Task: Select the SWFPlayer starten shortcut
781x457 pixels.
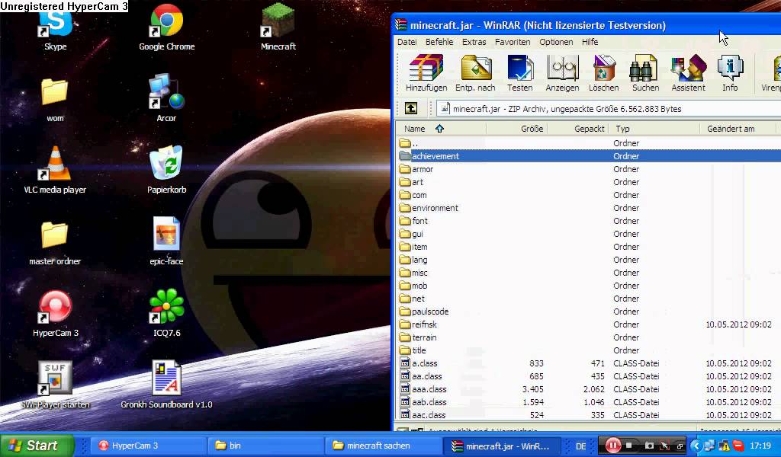Action: point(55,385)
